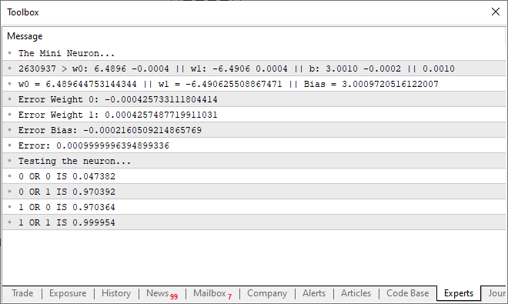Select the 'Error: 0.000999996394899336' row
508x304 pixels.
(x=254, y=145)
